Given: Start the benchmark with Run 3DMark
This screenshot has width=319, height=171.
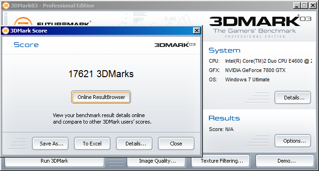Looking at the screenshot, I should 55,161.
